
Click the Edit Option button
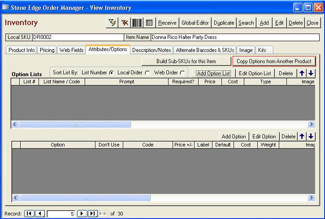[264, 137]
